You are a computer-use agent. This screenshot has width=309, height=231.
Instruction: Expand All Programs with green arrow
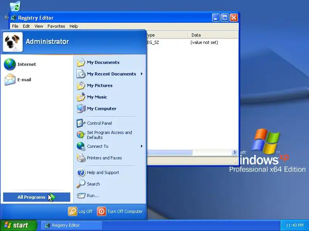click(x=37, y=197)
